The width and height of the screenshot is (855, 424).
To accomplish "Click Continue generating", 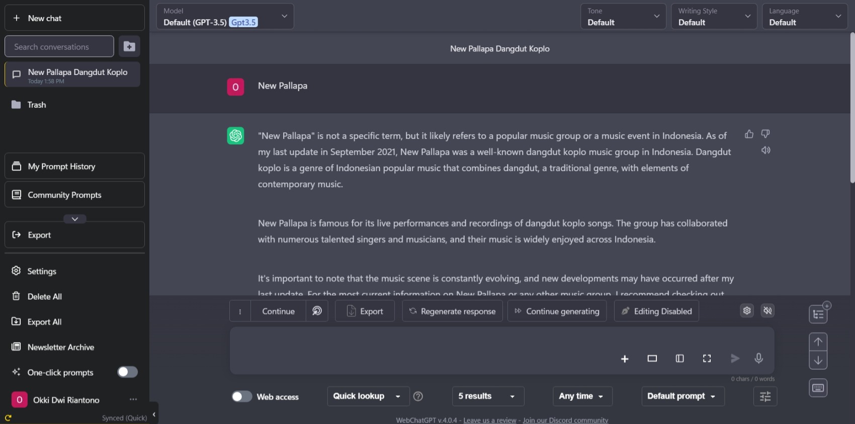I will click(557, 311).
